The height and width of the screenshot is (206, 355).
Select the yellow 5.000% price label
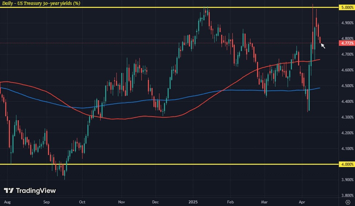[346, 7]
